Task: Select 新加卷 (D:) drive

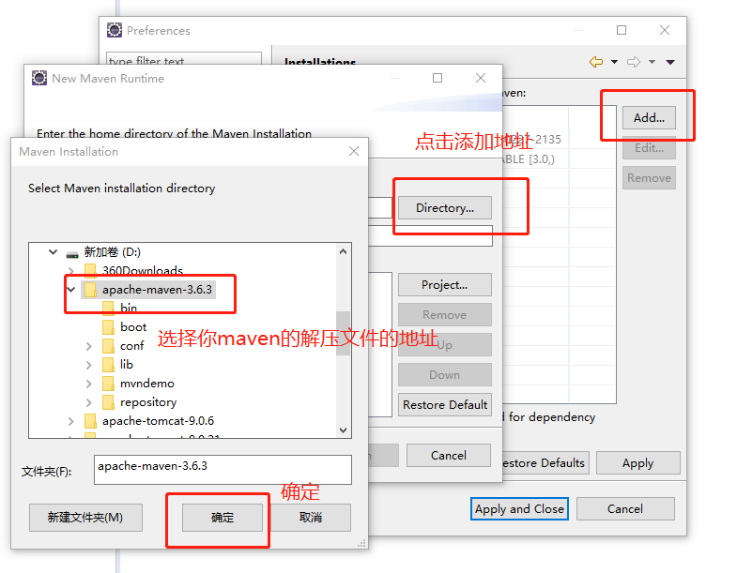Action: (113, 252)
